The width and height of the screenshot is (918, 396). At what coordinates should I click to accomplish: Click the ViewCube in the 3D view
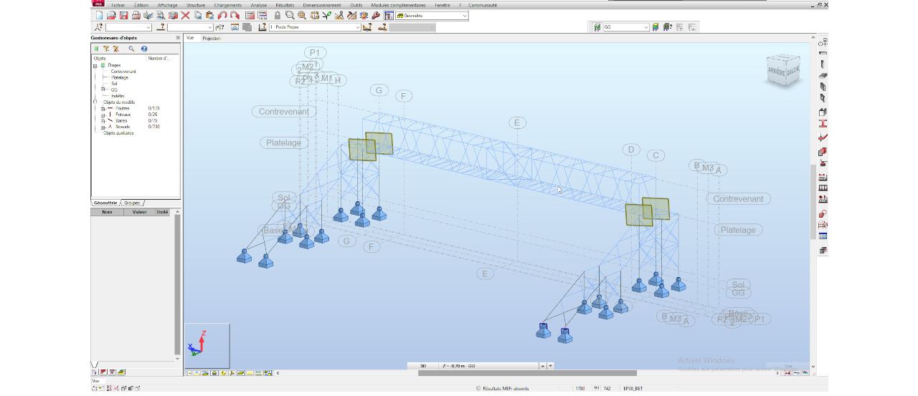(x=782, y=71)
